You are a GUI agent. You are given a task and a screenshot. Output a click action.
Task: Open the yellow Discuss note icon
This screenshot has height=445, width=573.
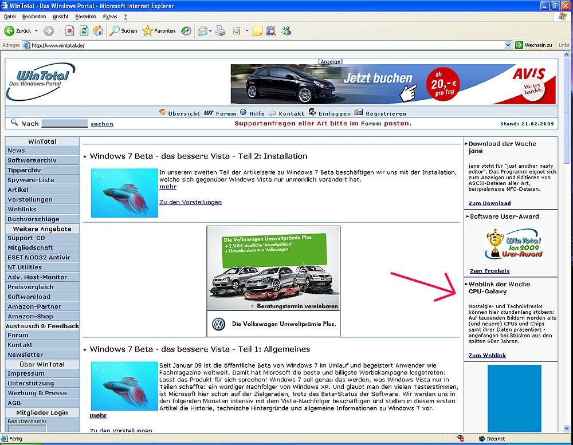coord(257,31)
